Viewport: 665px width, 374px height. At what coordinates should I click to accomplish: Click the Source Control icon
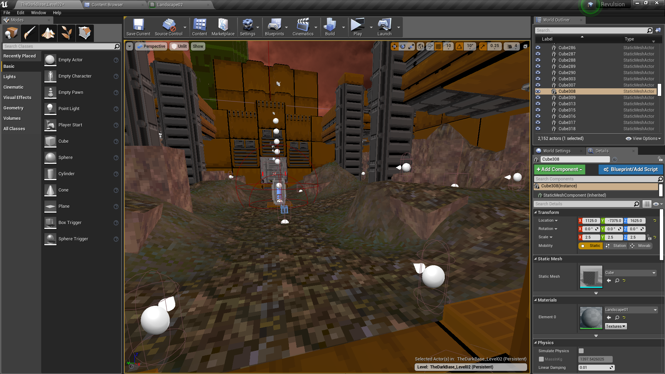point(168,27)
